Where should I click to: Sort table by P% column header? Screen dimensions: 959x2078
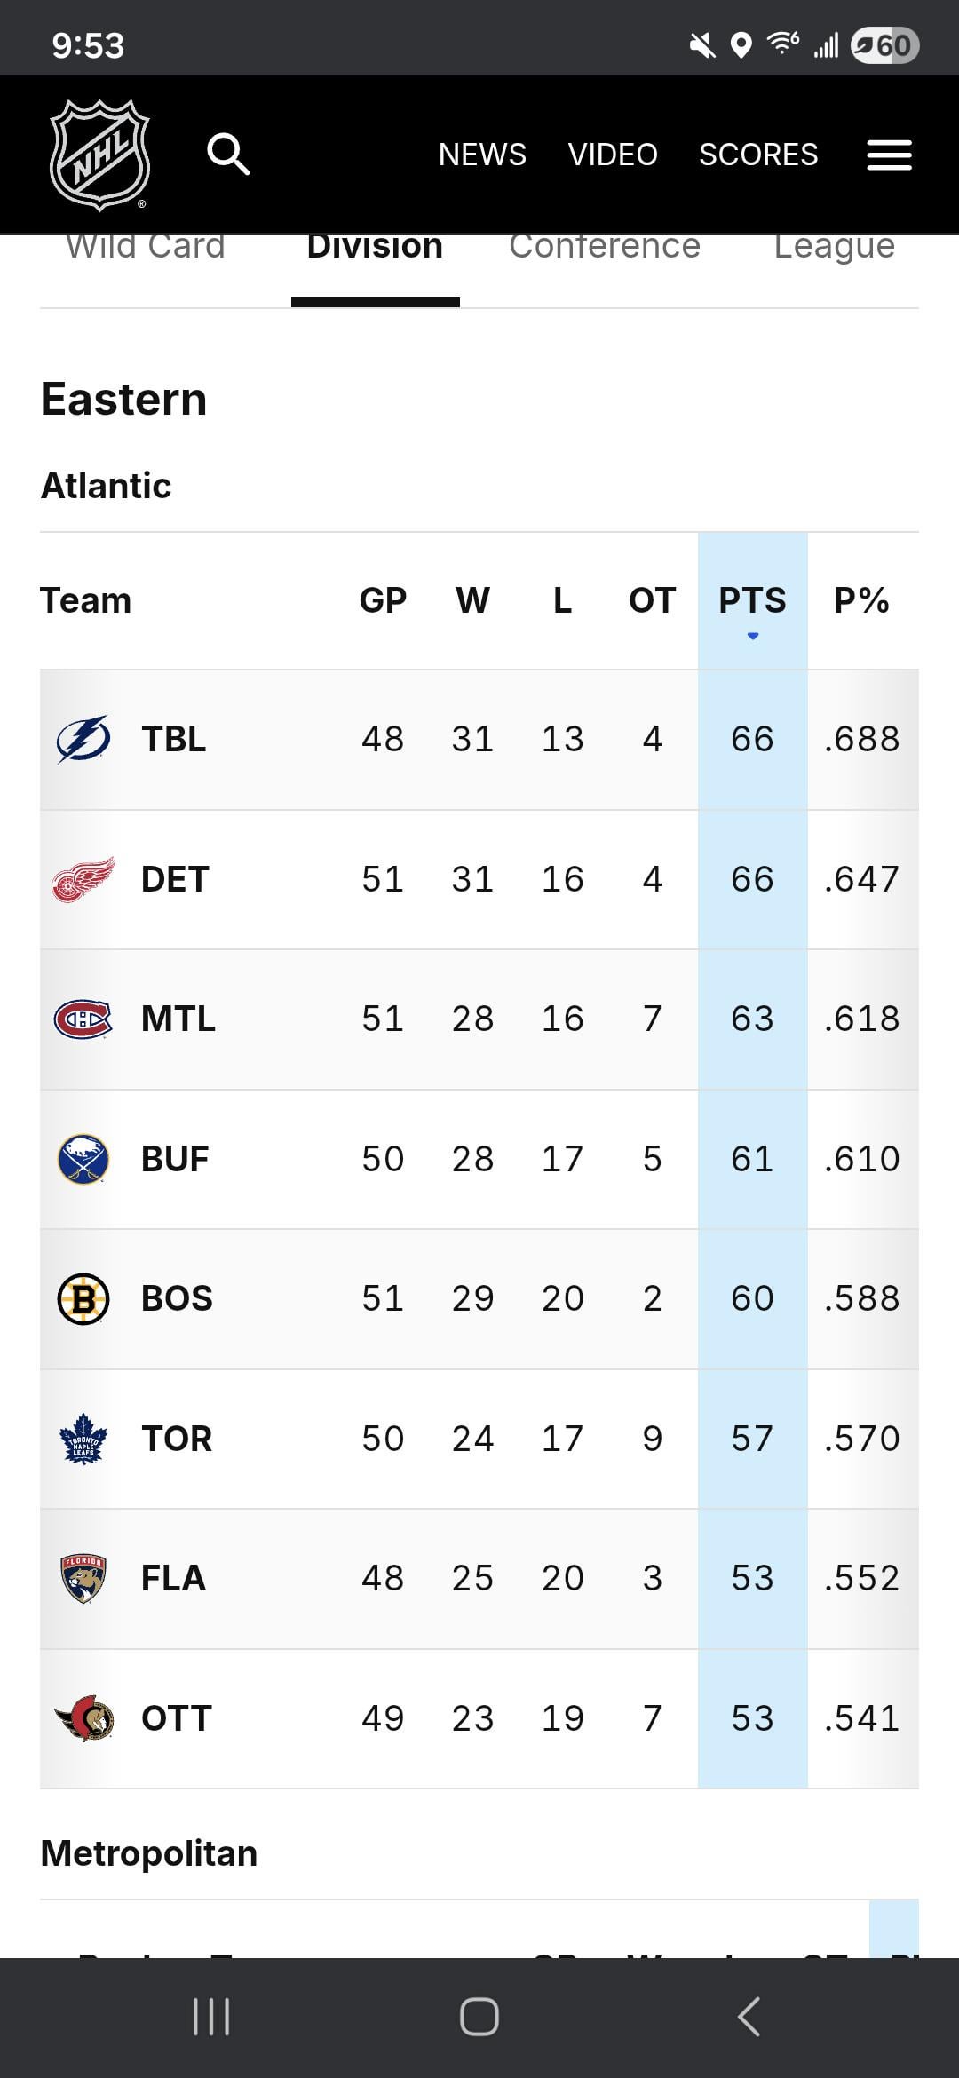coord(861,601)
